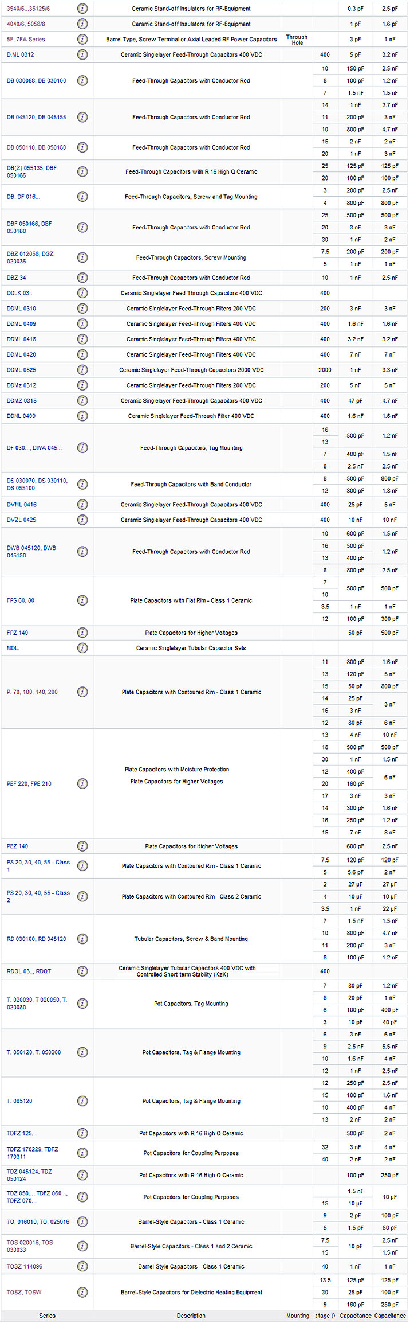The height and width of the screenshot is (1323, 410).
Task: Open the DVZL 0425 series link
Action: (21, 520)
